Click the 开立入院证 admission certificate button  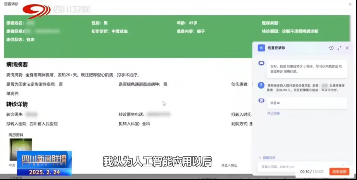[229, 165]
